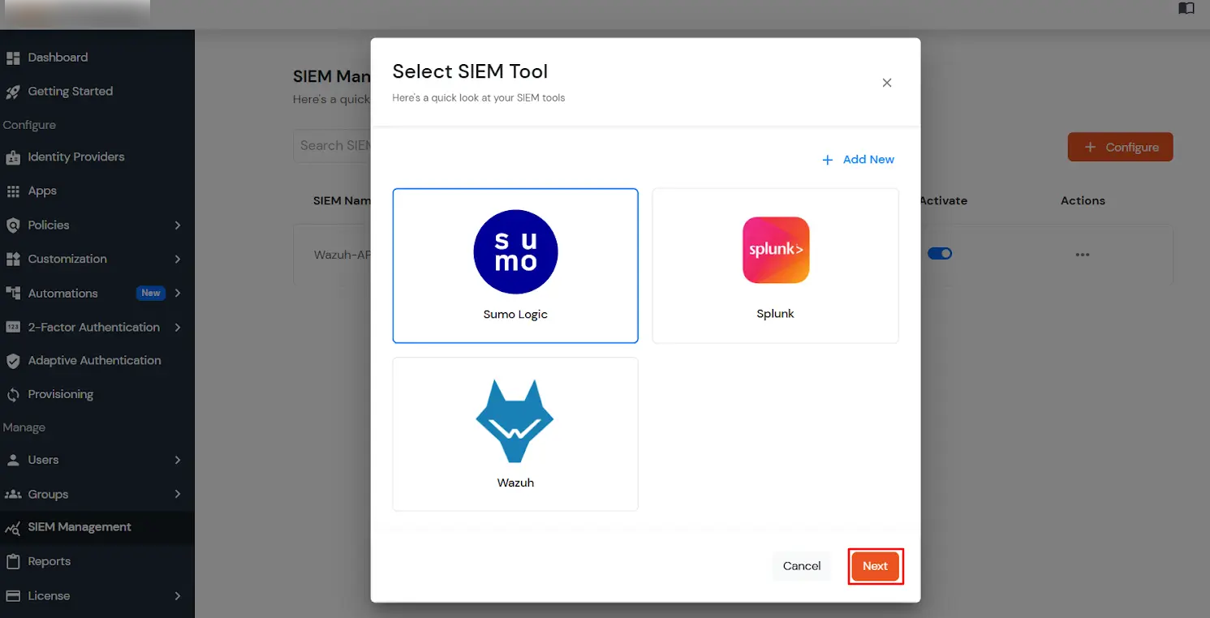Choose the Splunk SIEM tool
This screenshot has height=618, width=1210.
click(x=775, y=266)
